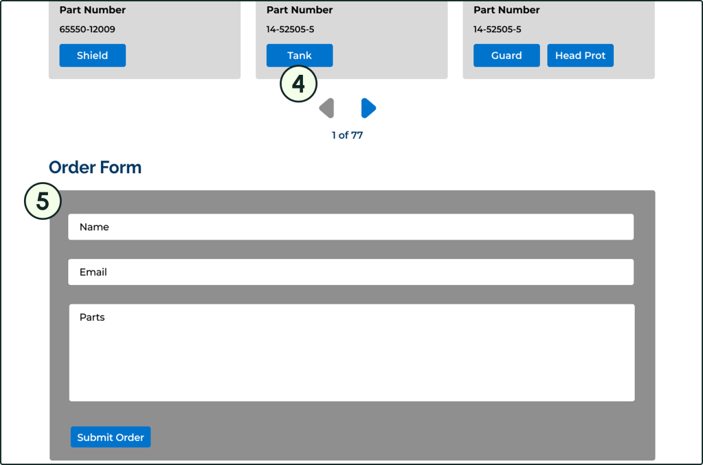Choose the Tank part button

point(299,56)
